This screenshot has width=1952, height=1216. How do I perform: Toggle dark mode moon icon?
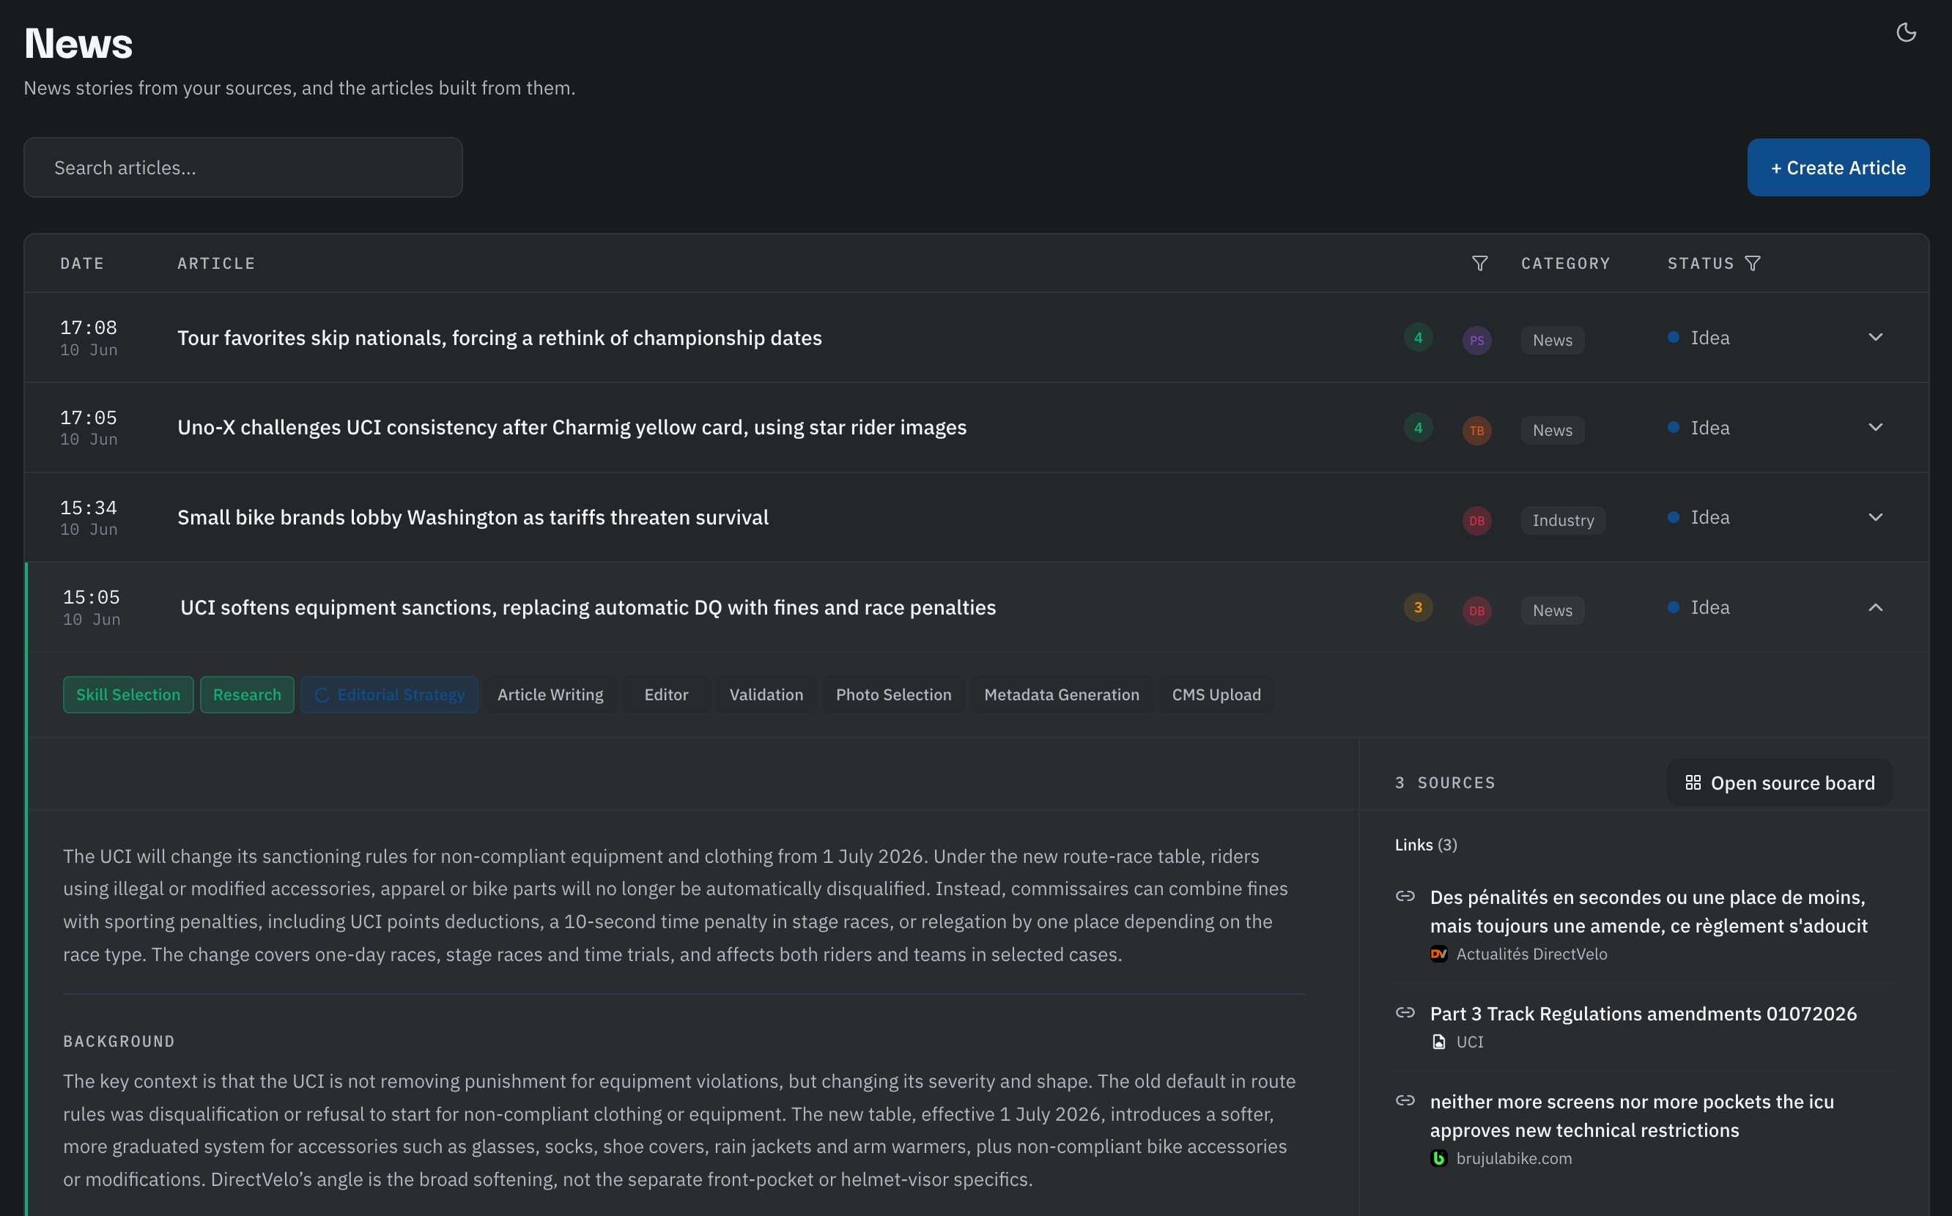[1905, 33]
